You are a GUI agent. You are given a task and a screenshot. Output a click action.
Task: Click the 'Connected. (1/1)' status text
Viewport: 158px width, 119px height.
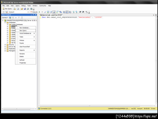(x=46, y=109)
